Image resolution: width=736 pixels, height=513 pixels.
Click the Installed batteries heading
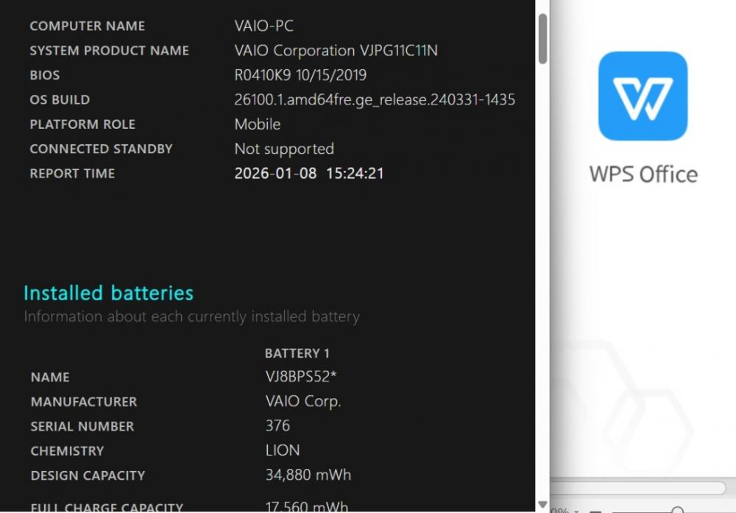(108, 293)
